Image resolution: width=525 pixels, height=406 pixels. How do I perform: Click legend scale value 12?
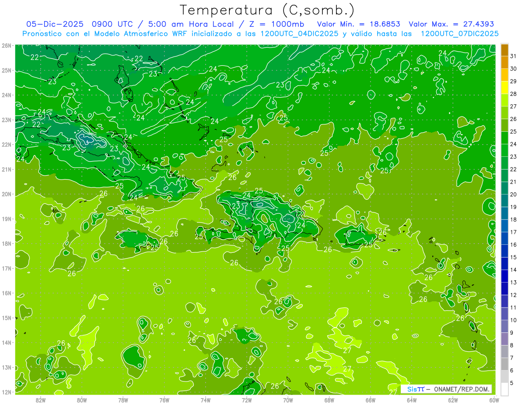click(x=514, y=295)
